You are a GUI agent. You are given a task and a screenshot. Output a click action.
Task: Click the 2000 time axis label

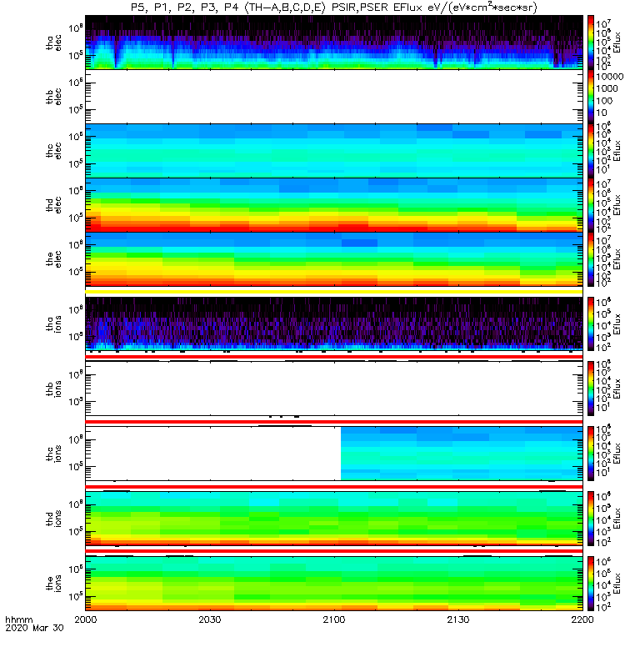86,619
